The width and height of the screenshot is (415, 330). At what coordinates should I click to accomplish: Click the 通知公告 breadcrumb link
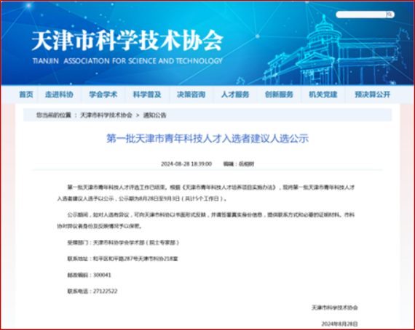tap(155, 115)
